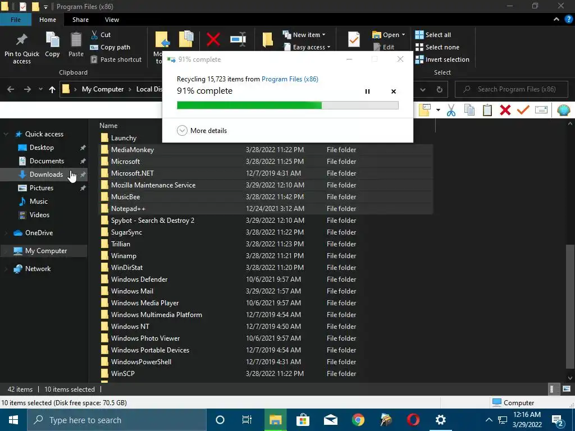
Task: Click the blue shell globe icon in the white toolbar
Action: pyautogui.click(x=563, y=110)
